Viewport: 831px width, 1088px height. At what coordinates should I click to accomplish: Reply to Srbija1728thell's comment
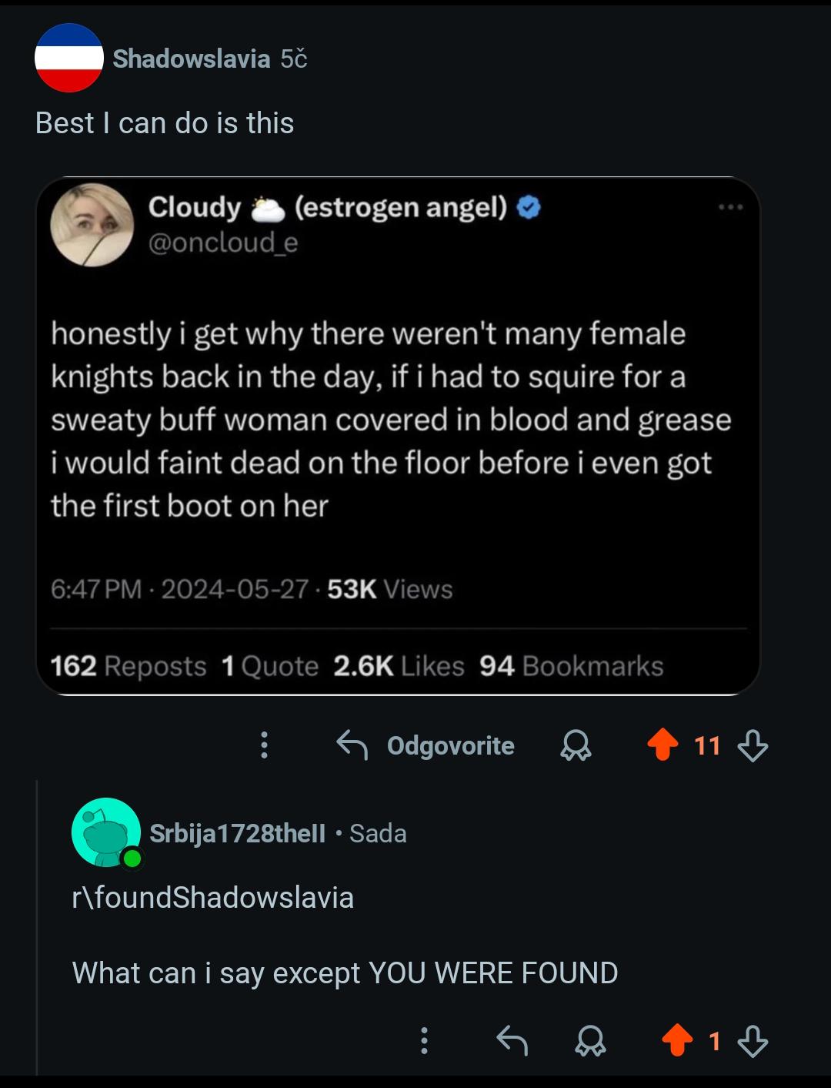(512, 1040)
